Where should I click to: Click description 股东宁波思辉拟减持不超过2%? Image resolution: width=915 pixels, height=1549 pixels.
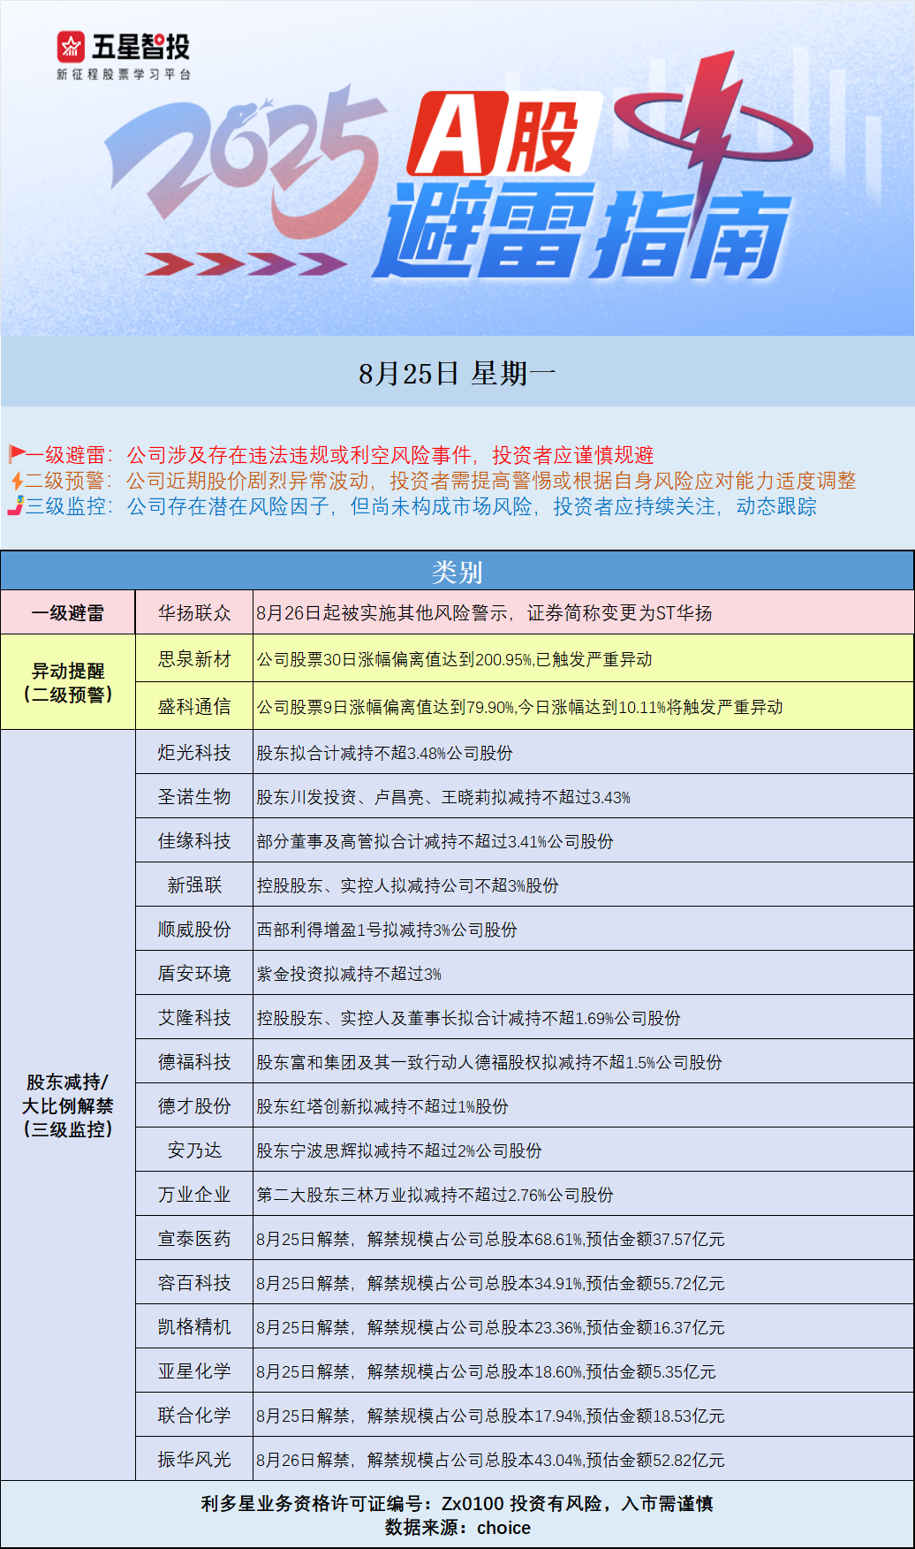(x=399, y=1151)
